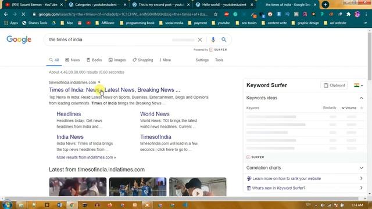Click the taskbar clock showing 1:14 AM

357,205
